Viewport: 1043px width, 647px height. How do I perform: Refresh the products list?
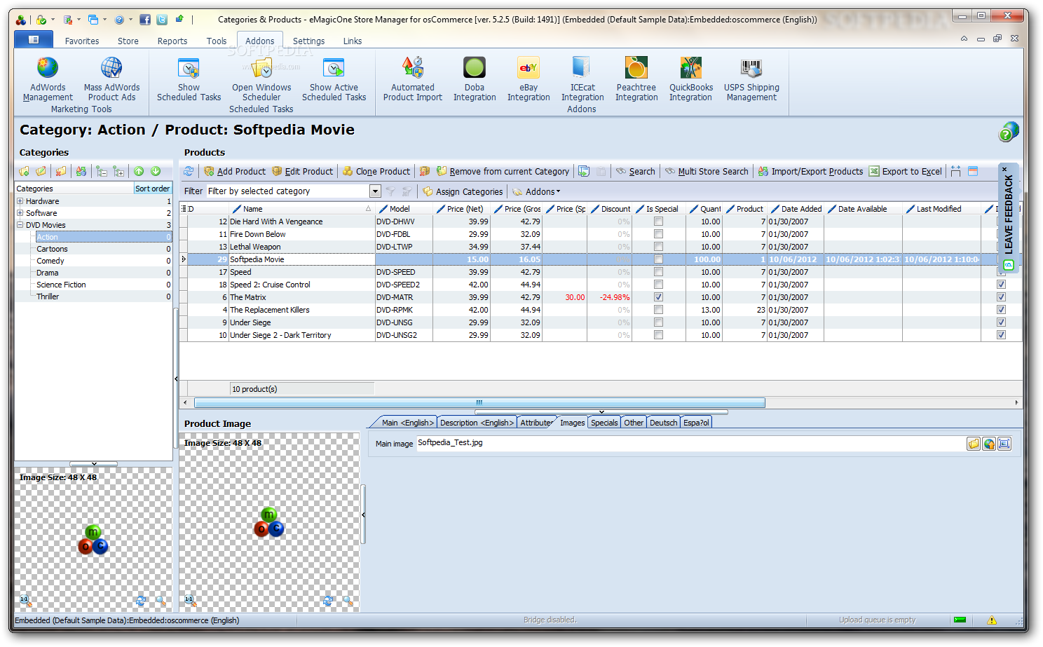point(189,171)
